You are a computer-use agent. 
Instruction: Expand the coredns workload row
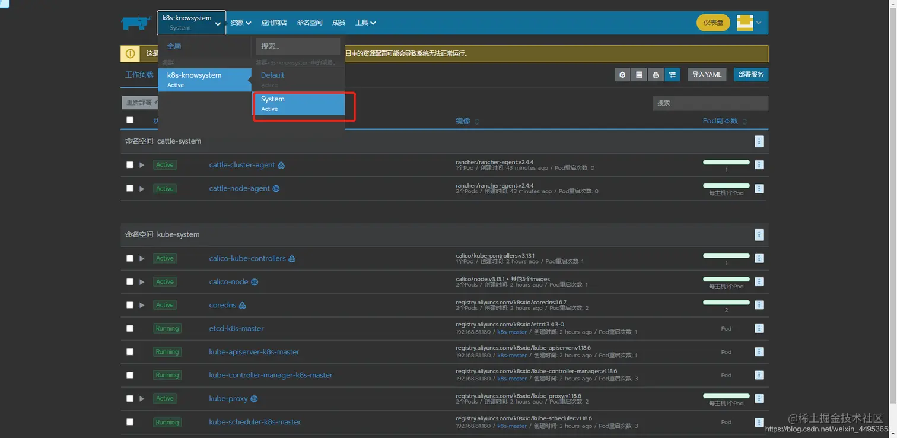[142, 305]
